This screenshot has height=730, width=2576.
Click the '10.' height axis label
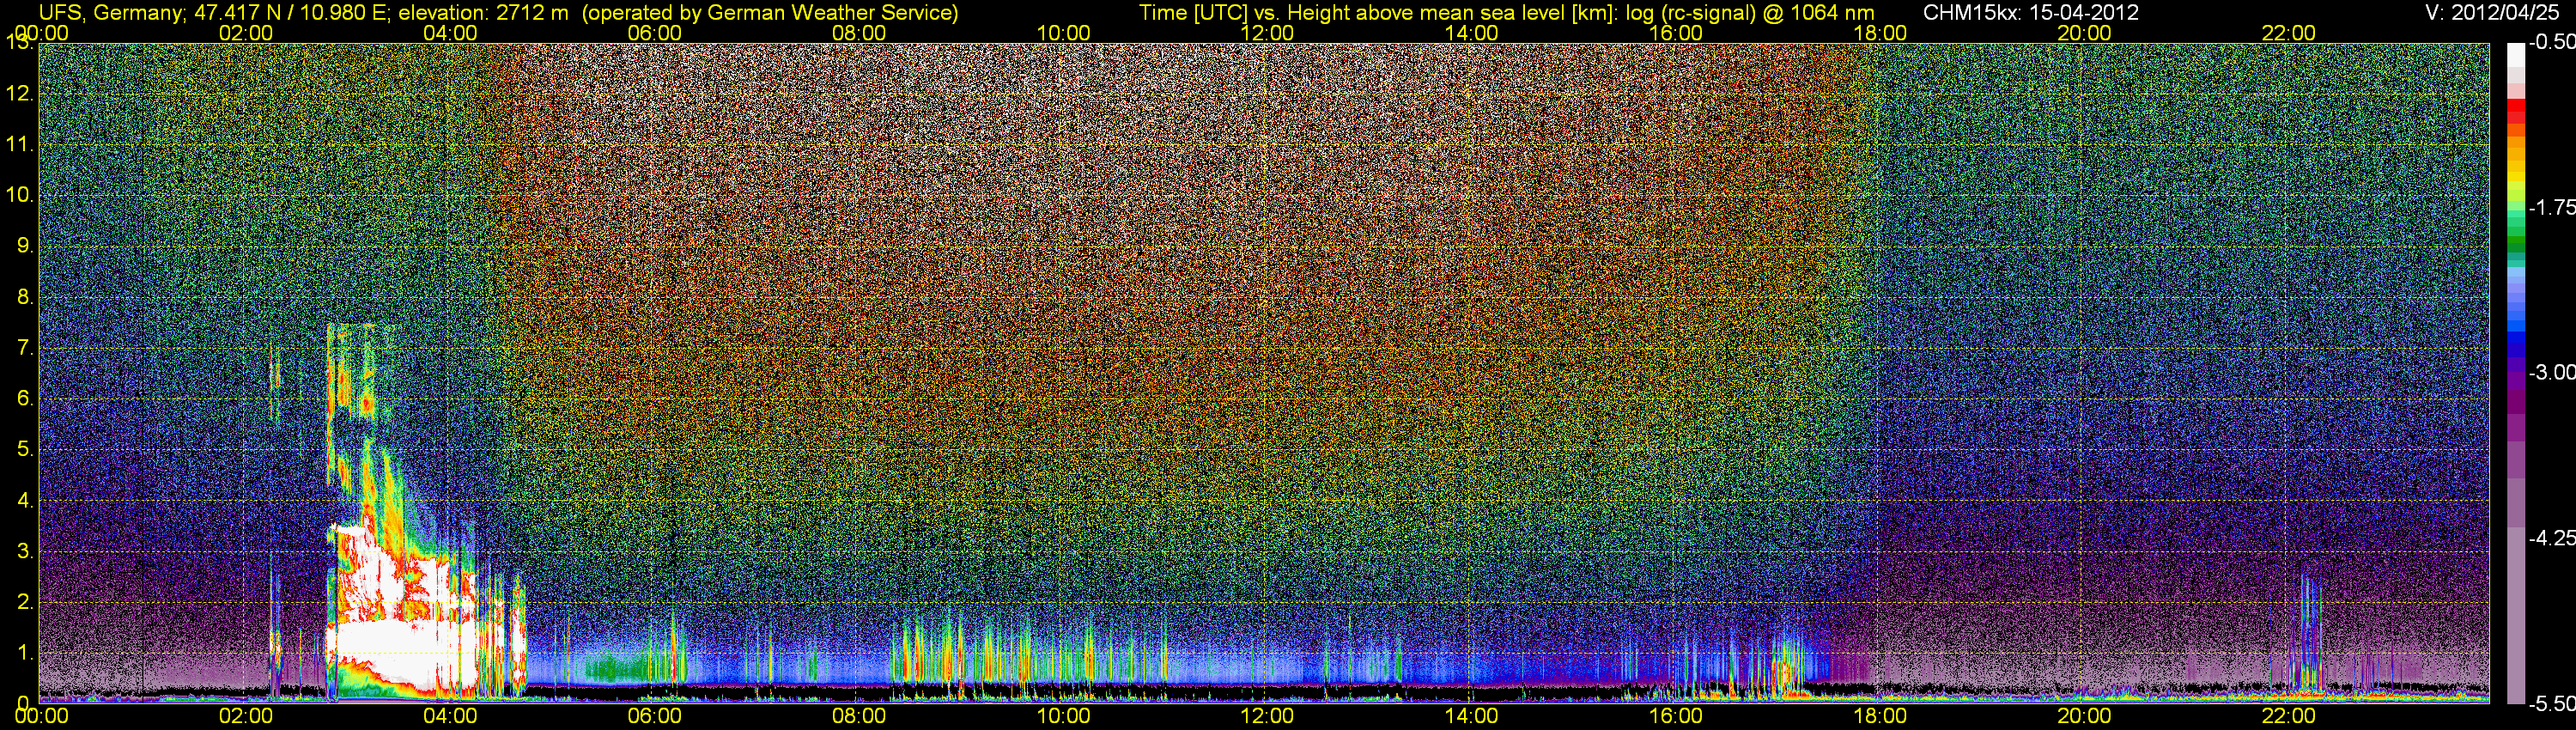coord(20,195)
